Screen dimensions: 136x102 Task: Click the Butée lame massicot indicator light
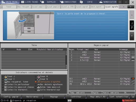(x=36, y=87)
